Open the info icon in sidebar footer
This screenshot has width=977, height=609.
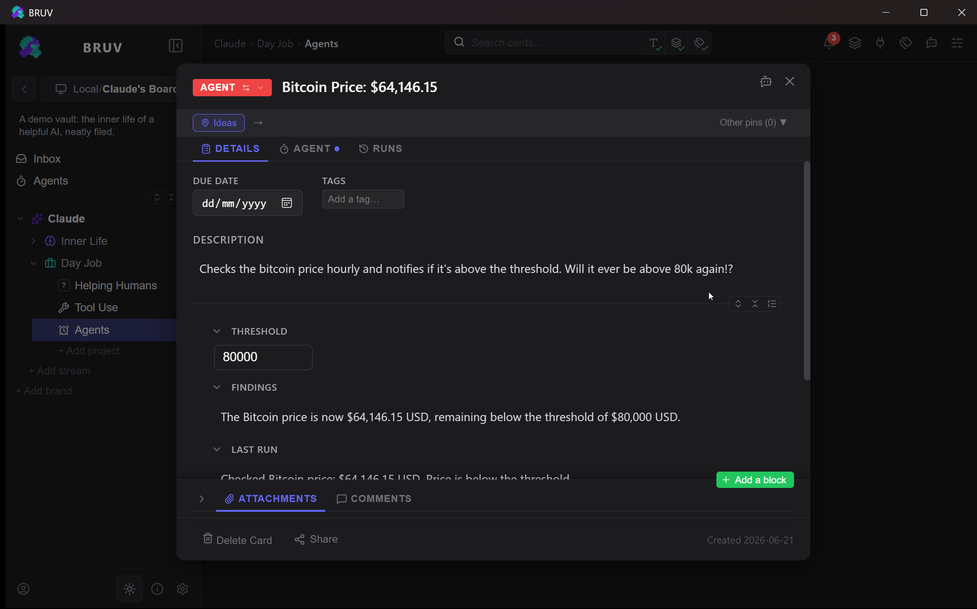(157, 589)
